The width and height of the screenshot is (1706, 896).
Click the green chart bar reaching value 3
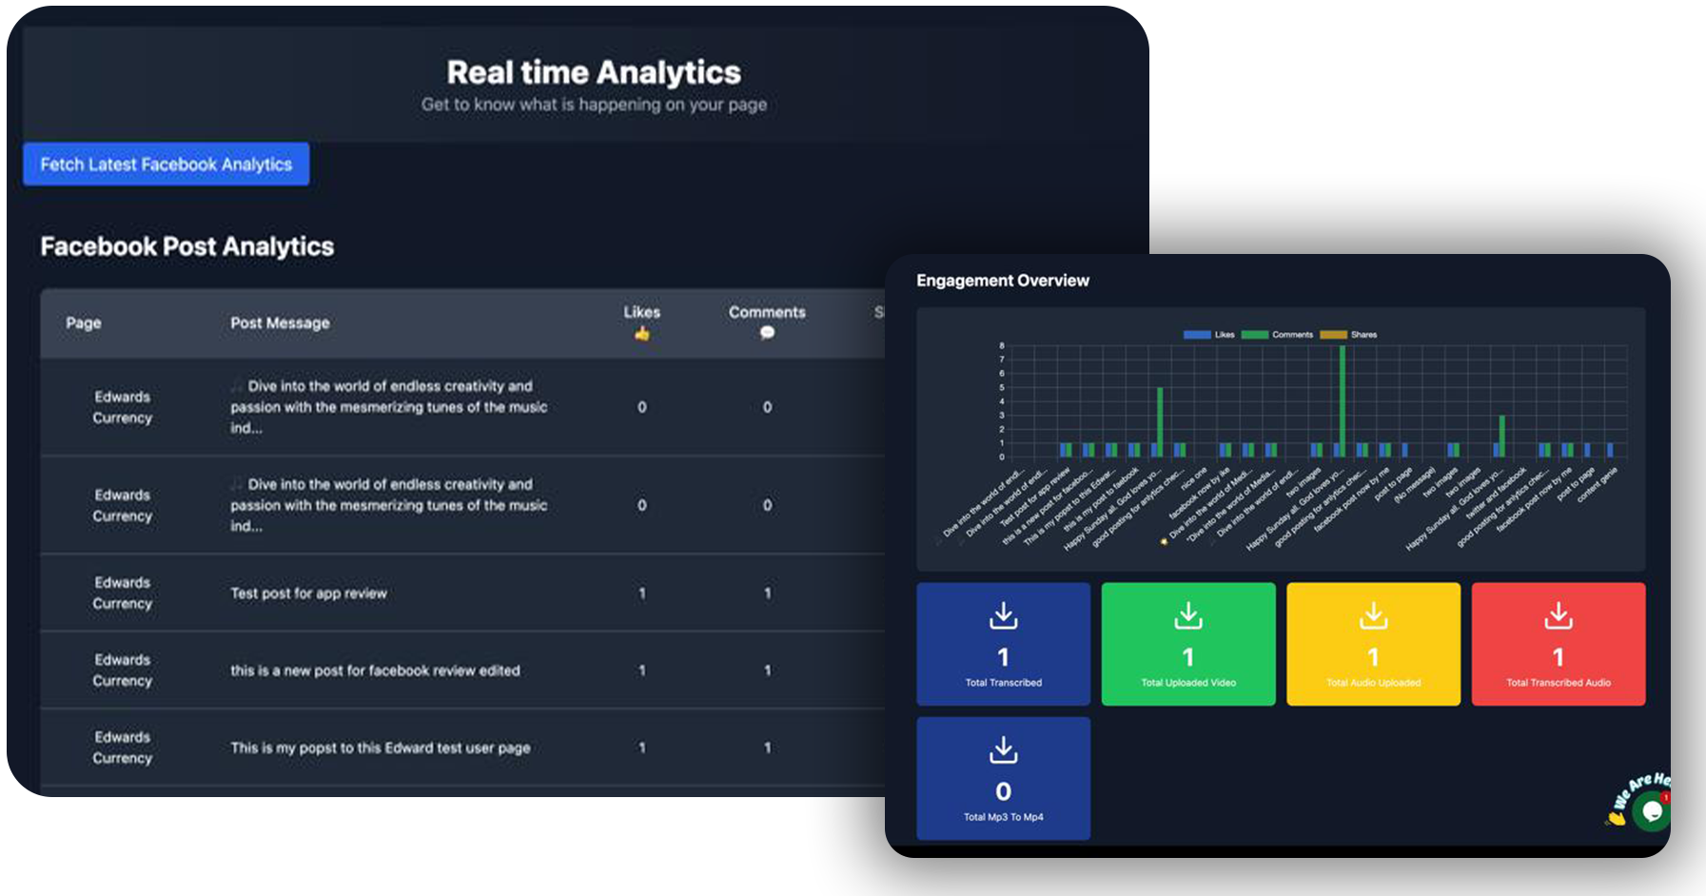(1501, 437)
